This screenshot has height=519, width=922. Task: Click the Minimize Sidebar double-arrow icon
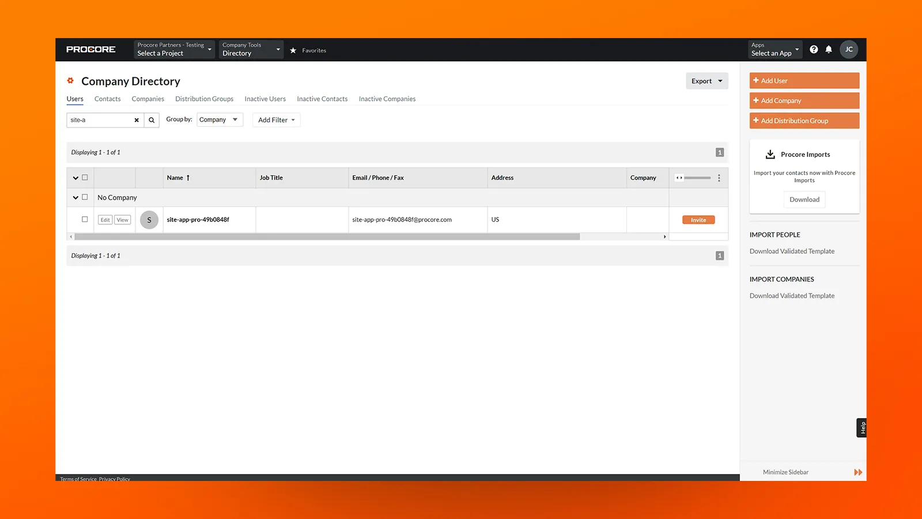click(858, 472)
